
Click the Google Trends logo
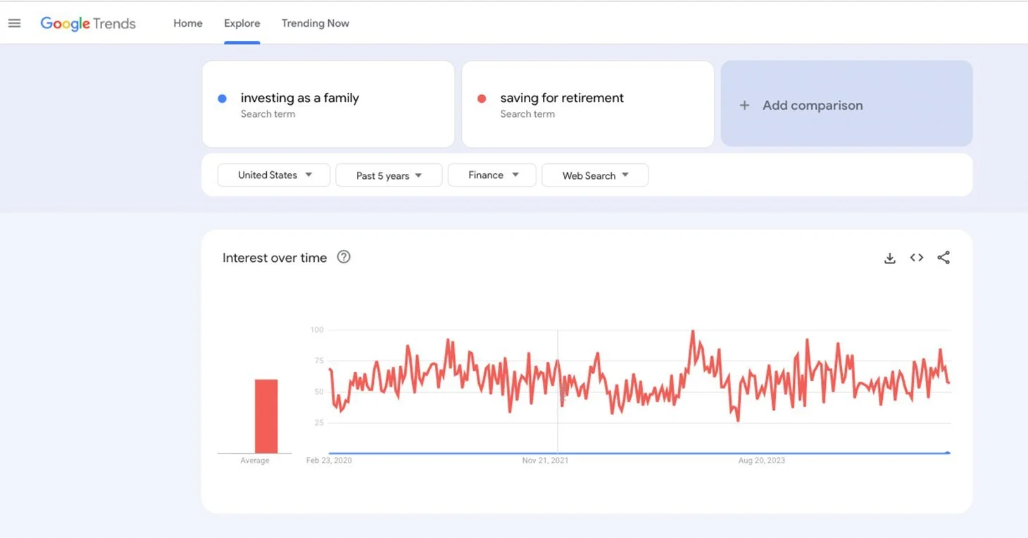click(87, 23)
